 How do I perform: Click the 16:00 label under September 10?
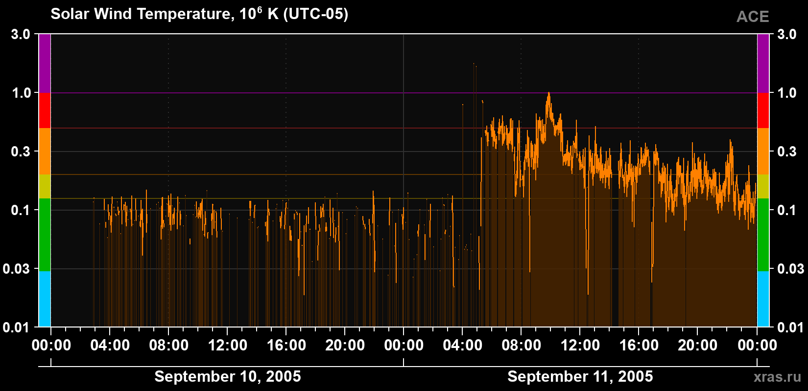pyautogui.click(x=286, y=345)
